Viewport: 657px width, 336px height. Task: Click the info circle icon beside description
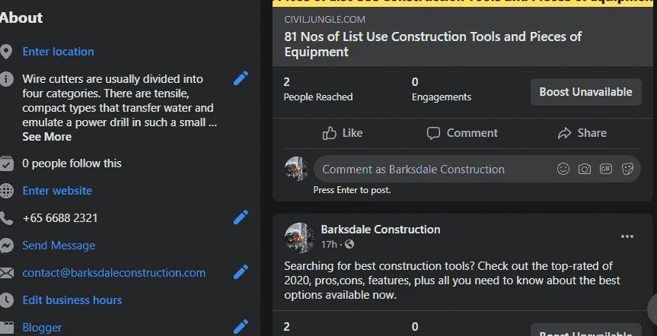click(x=6, y=79)
